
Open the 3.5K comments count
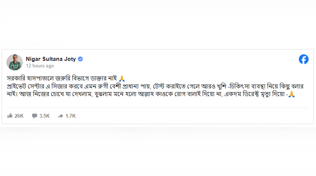tap(45, 115)
